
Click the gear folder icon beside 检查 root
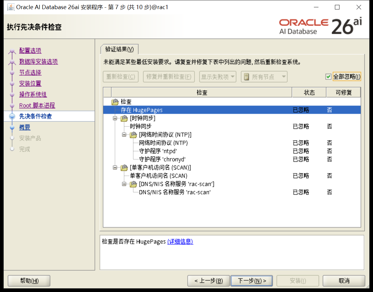(x=115, y=102)
